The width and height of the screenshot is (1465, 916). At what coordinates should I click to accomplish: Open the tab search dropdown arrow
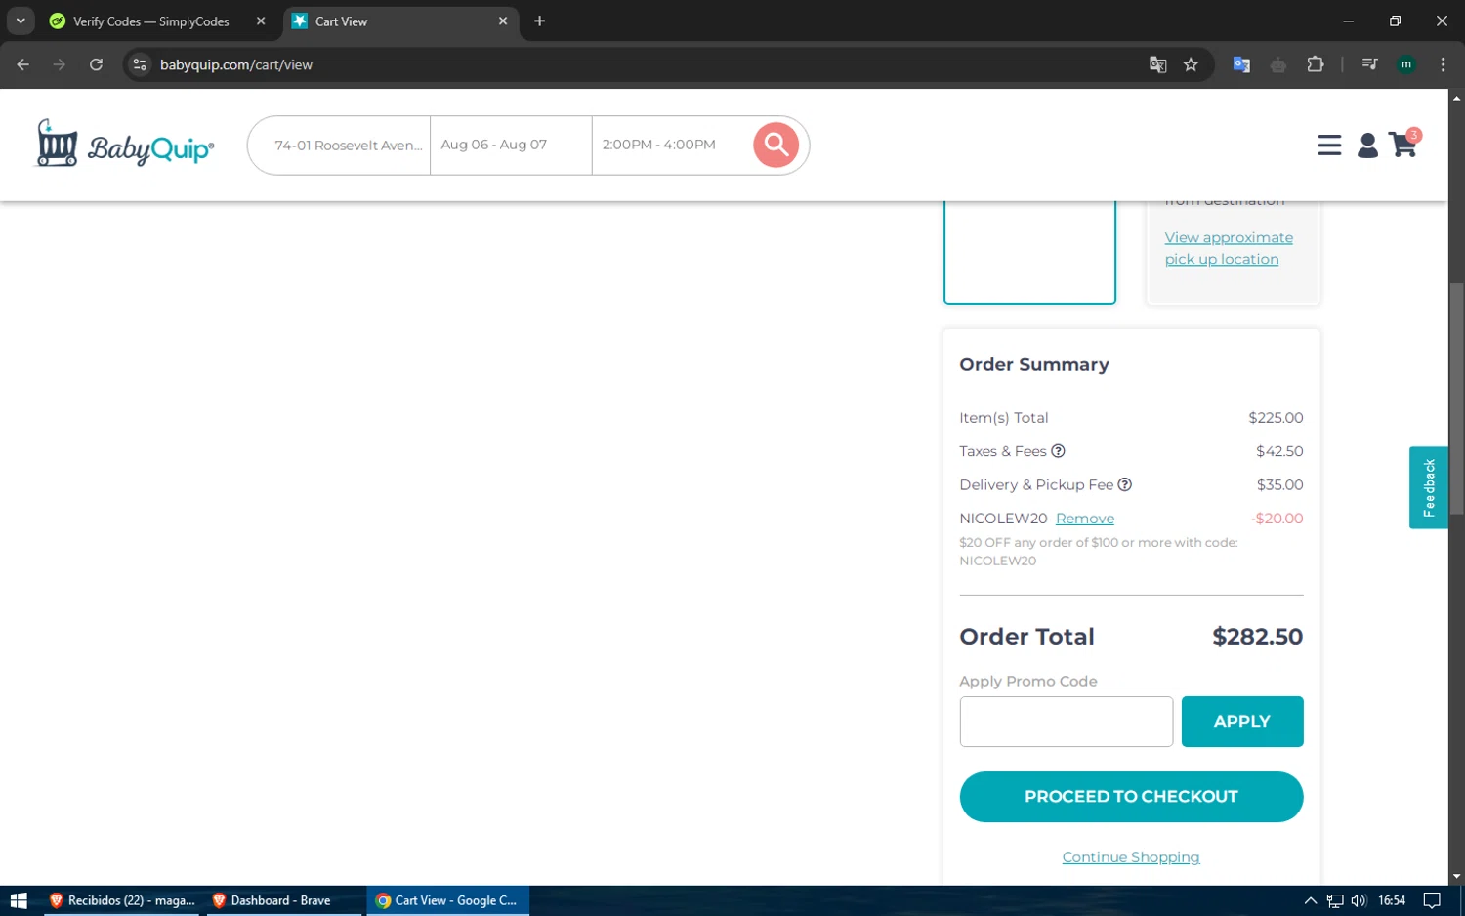click(x=21, y=21)
